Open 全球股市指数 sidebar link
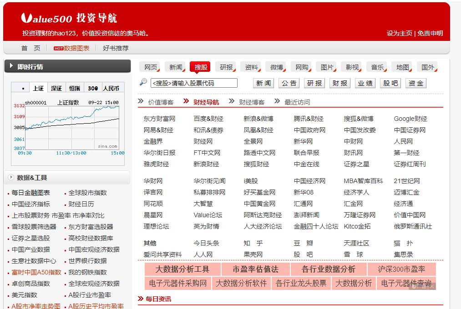 88,193
